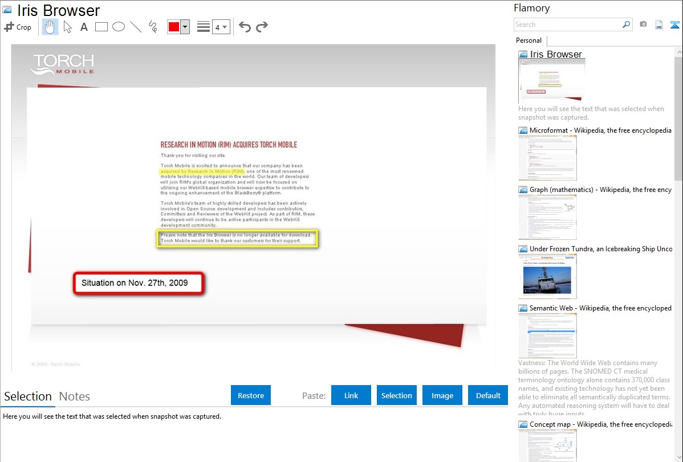Open the Microformat Wikipedia snapshot entry
Image resolution: width=683 pixels, height=462 pixels.
click(x=600, y=130)
